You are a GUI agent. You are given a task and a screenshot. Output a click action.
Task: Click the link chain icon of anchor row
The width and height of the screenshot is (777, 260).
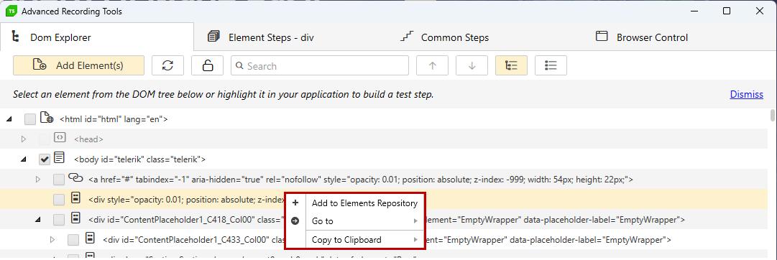pos(75,178)
